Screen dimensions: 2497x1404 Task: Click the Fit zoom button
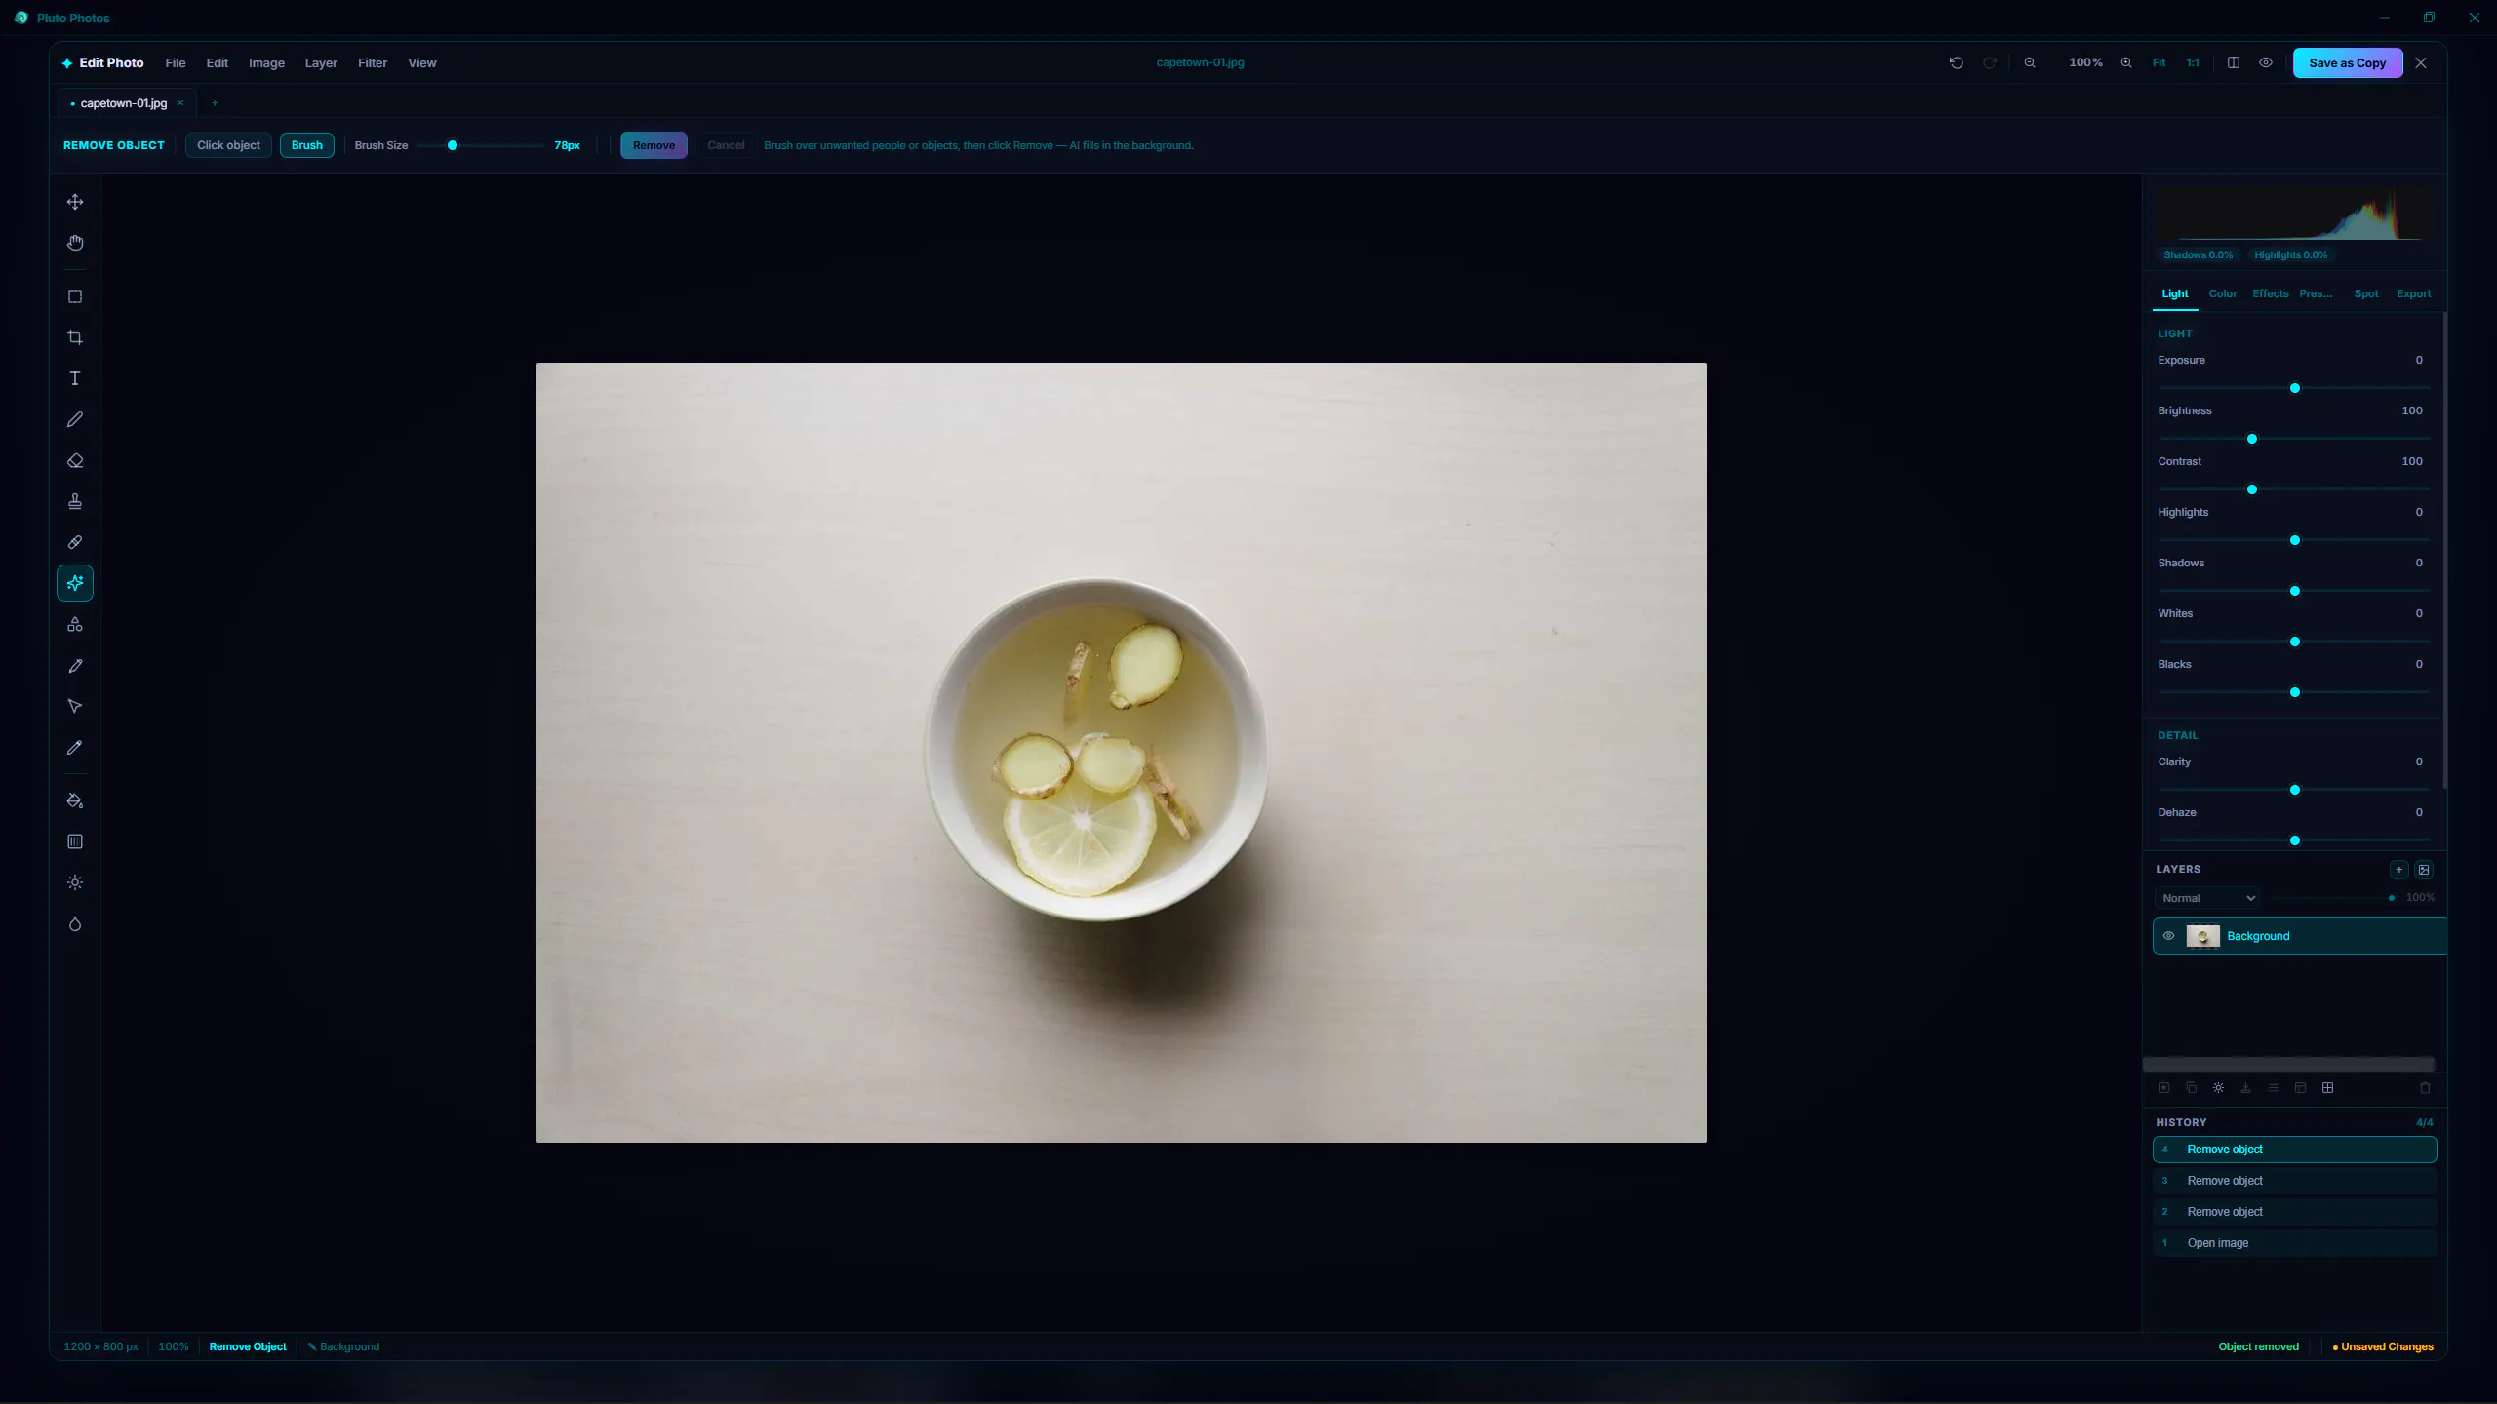coord(2160,62)
